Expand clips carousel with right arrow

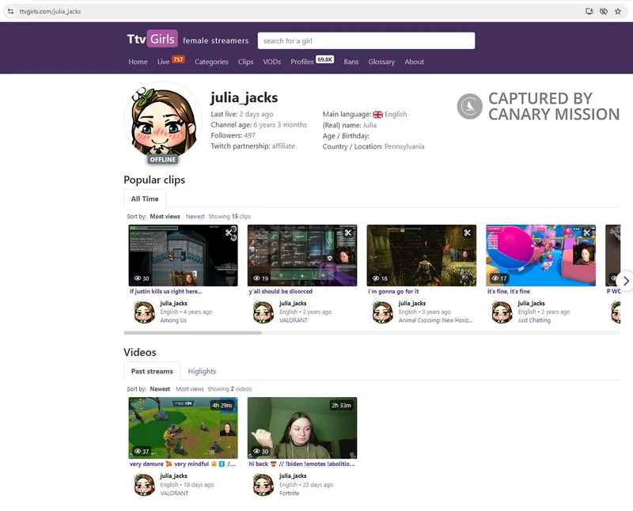point(625,281)
